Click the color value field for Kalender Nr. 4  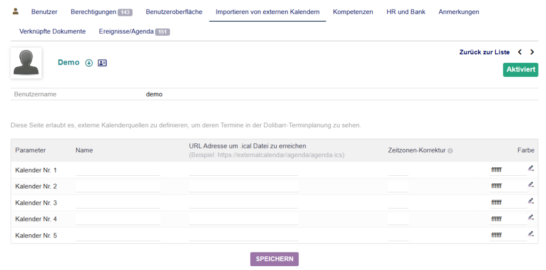tap(507, 219)
